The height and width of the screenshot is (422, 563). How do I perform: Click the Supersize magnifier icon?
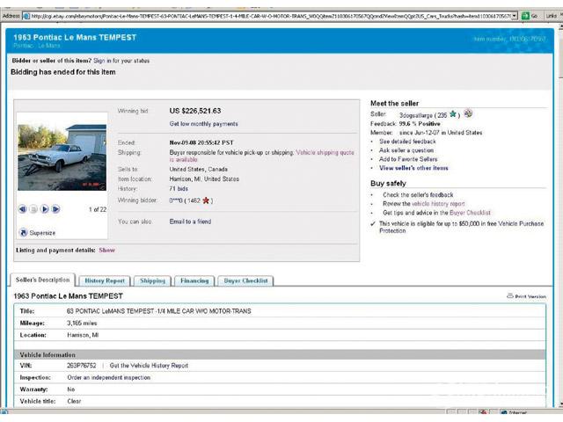click(x=24, y=232)
